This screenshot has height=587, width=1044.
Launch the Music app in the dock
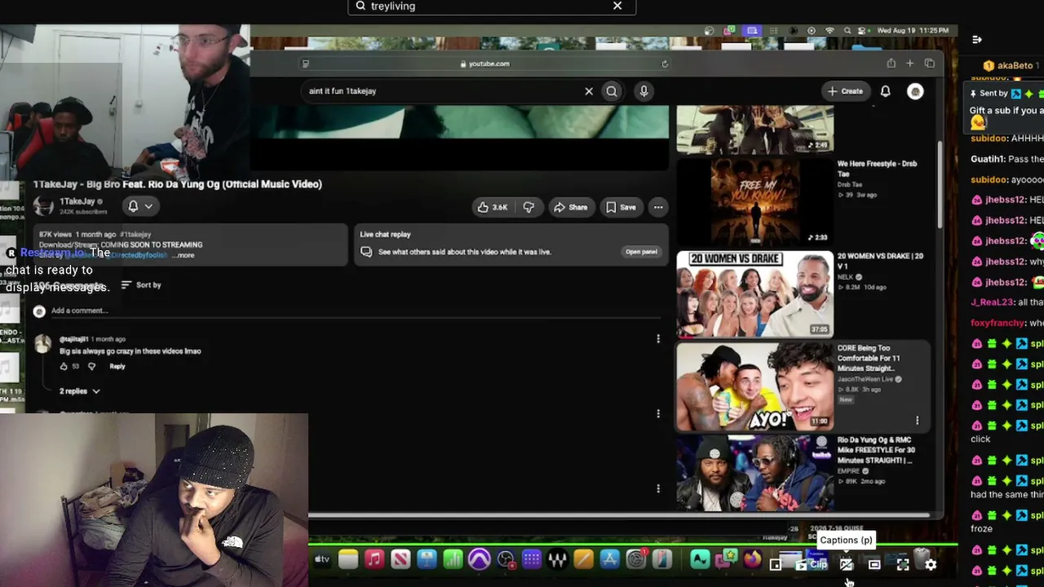[x=374, y=559]
